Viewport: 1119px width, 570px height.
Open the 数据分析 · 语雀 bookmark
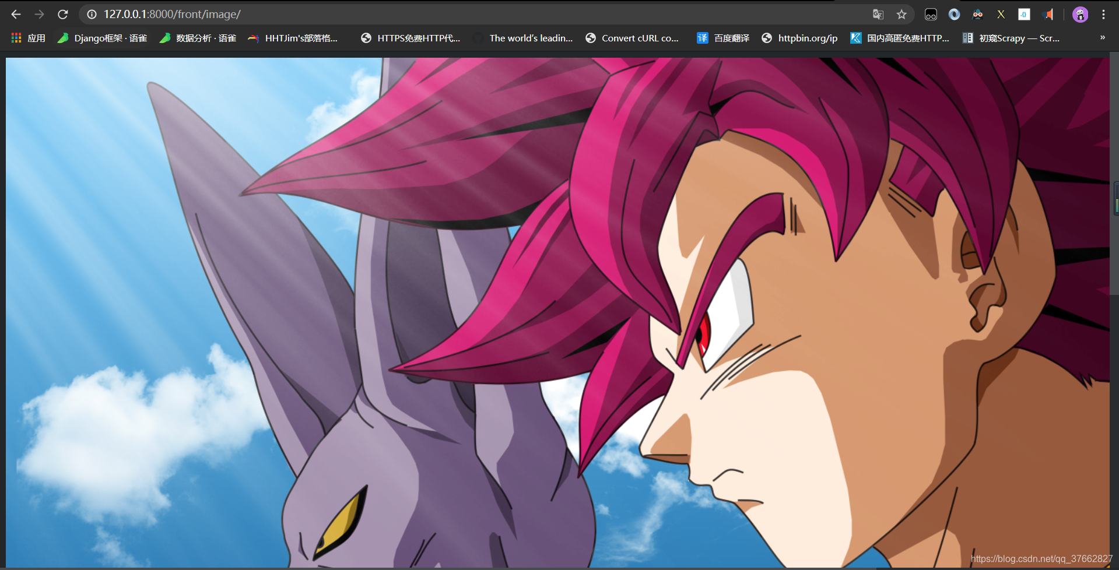[x=198, y=38]
